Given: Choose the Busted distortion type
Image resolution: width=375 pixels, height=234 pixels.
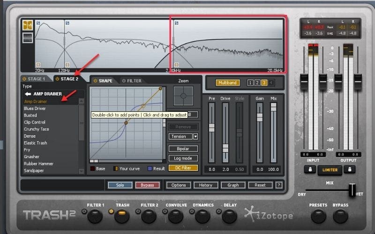Looking at the screenshot, I should (30, 115).
